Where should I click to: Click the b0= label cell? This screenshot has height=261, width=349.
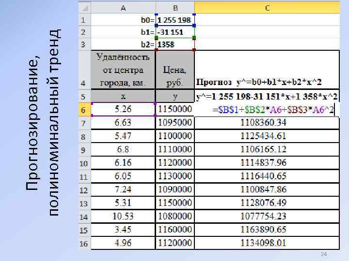tap(123, 20)
